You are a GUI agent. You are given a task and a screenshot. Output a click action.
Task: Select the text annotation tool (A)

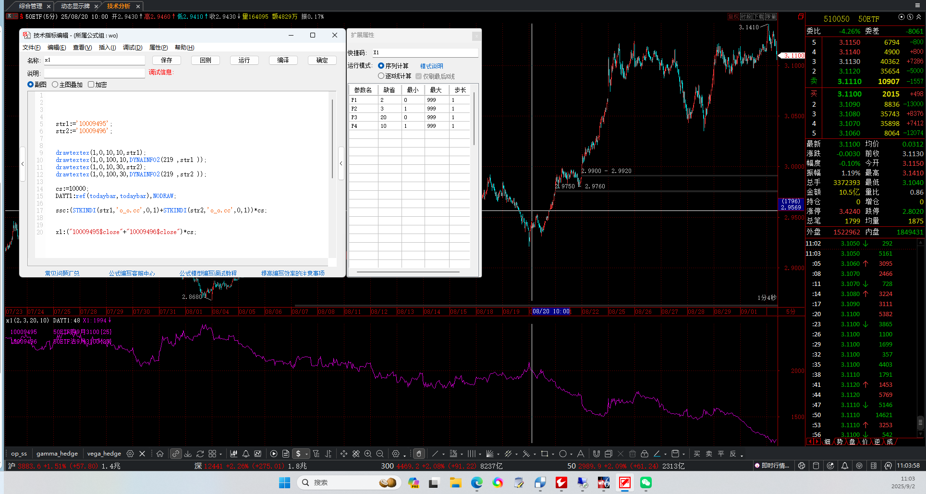(581, 454)
